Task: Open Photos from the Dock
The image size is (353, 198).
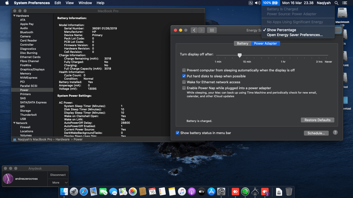Action: pos(133,192)
